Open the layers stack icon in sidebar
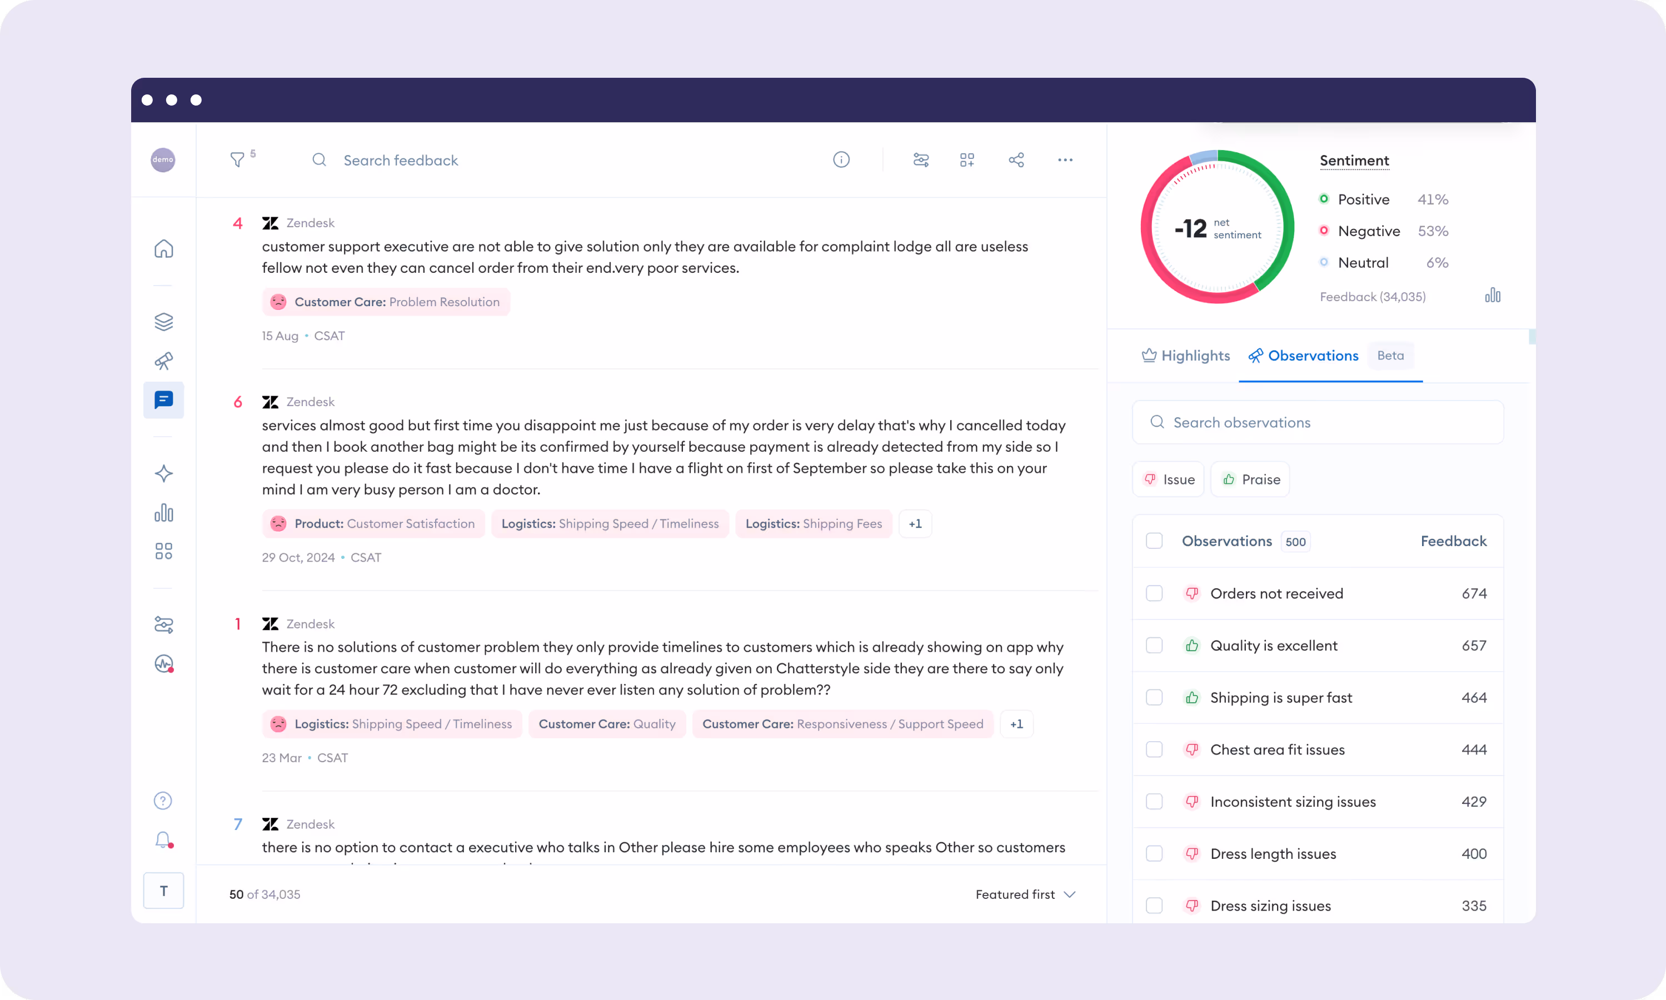This screenshot has height=1000, width=1666. pyautogui.click(x=164, y=322)
